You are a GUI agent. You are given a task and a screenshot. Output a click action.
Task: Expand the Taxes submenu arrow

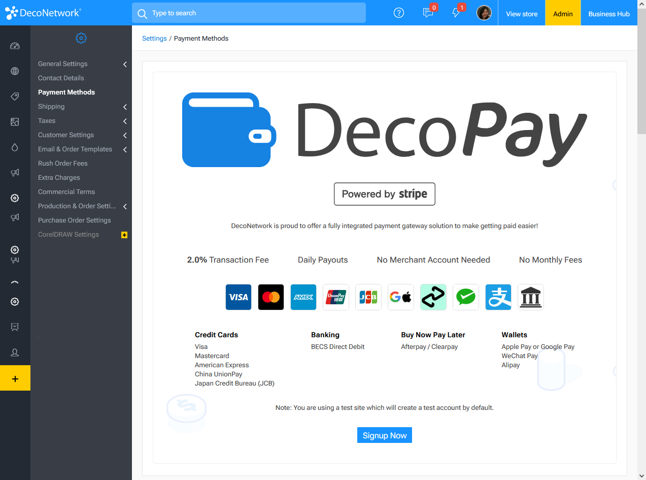pyautogui.click(x=125, y=121)
